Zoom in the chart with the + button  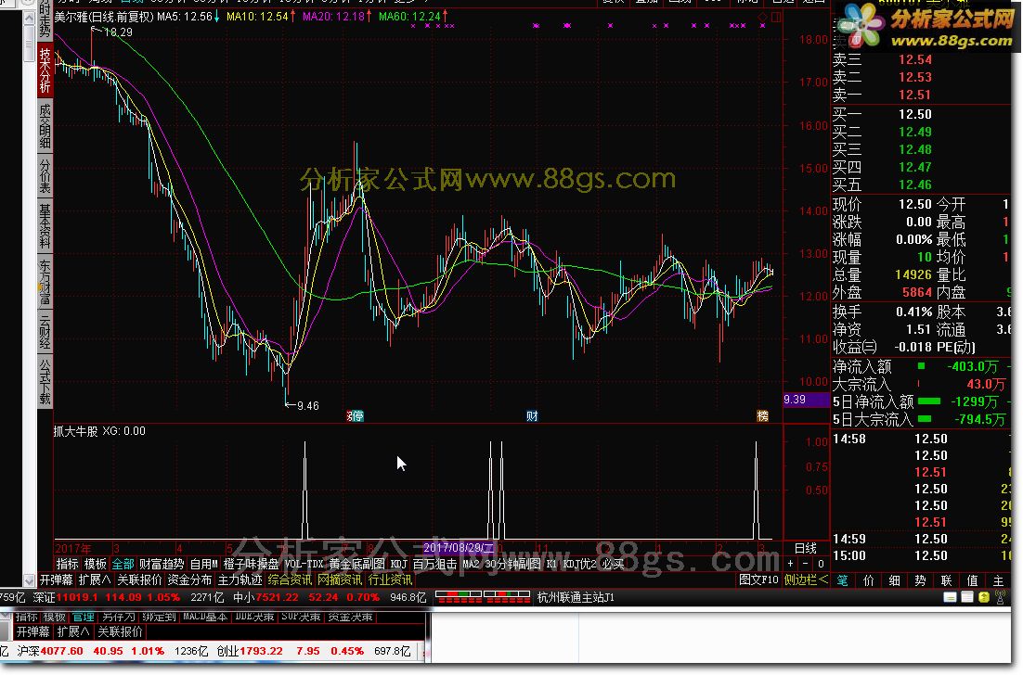pos(791,564)
